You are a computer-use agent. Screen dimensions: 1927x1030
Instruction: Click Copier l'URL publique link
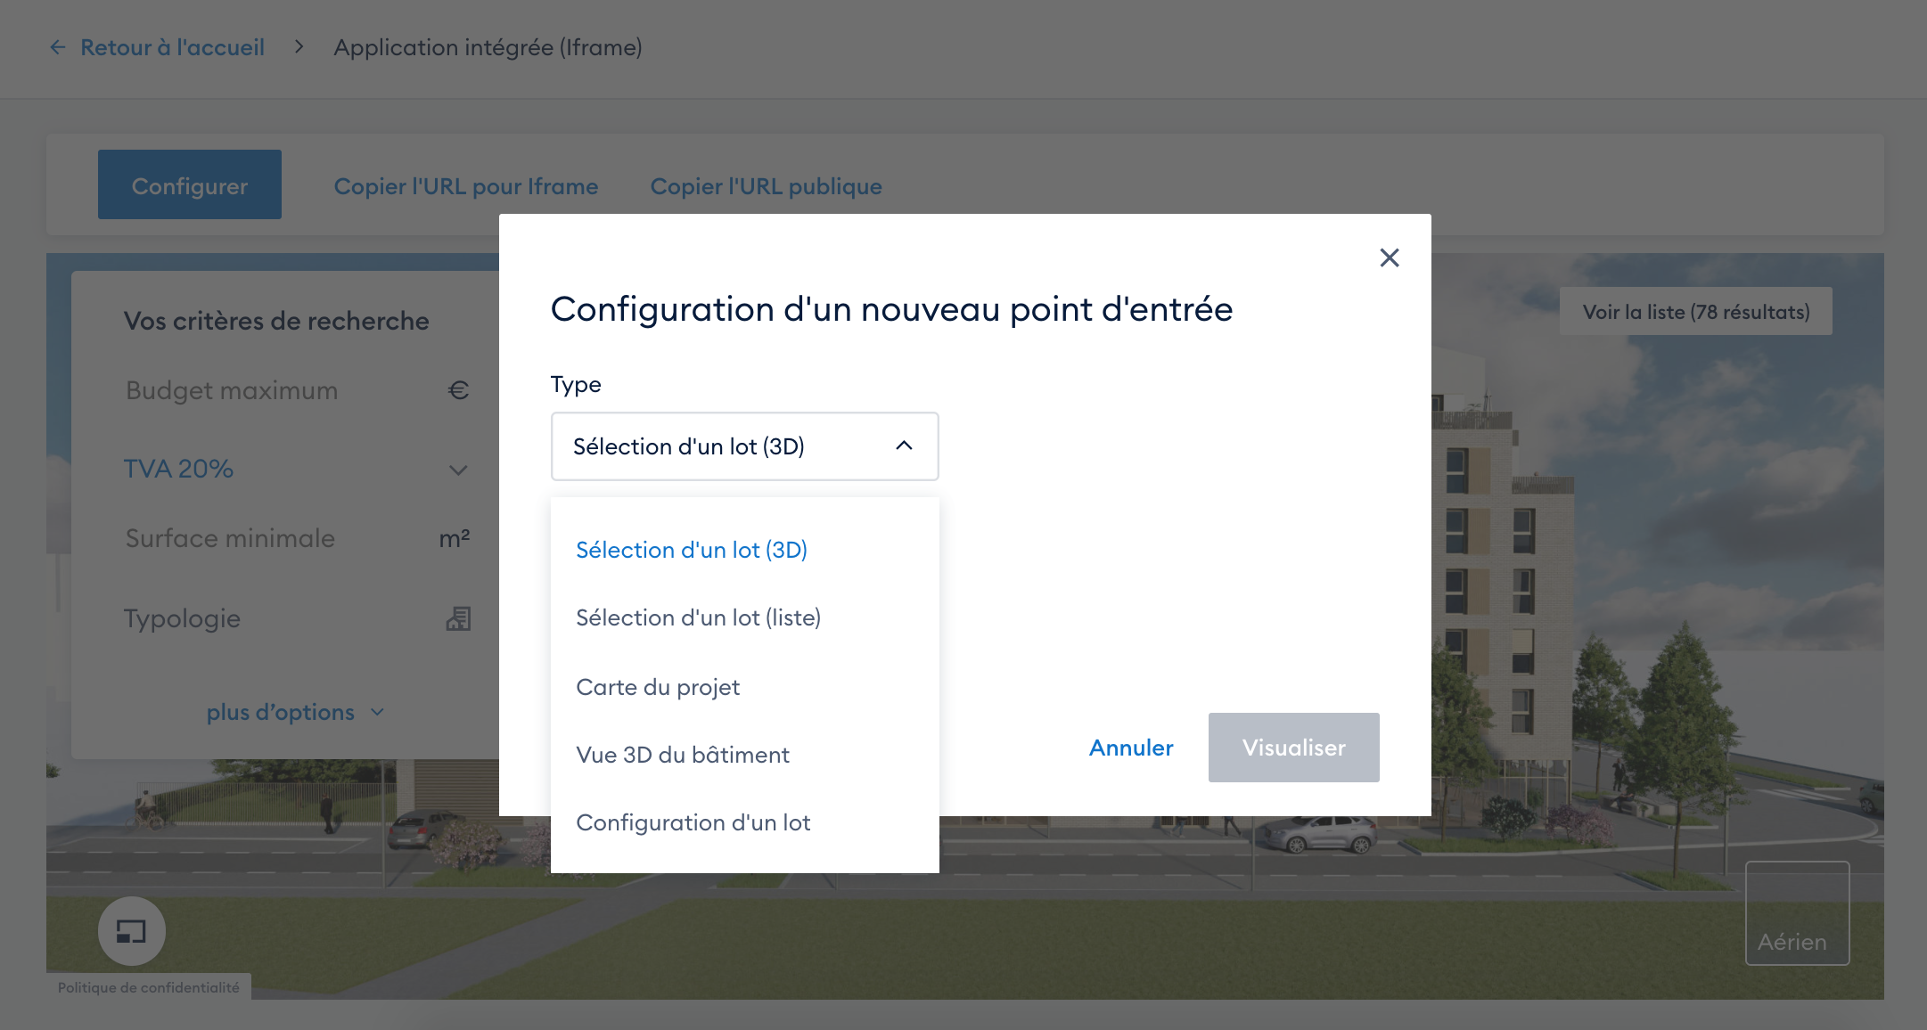tap(766, 186)
